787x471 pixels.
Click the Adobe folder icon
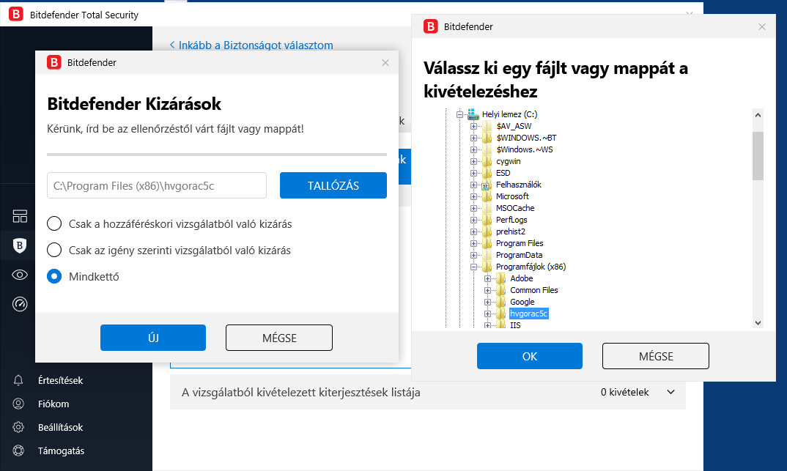coord(501,278)
